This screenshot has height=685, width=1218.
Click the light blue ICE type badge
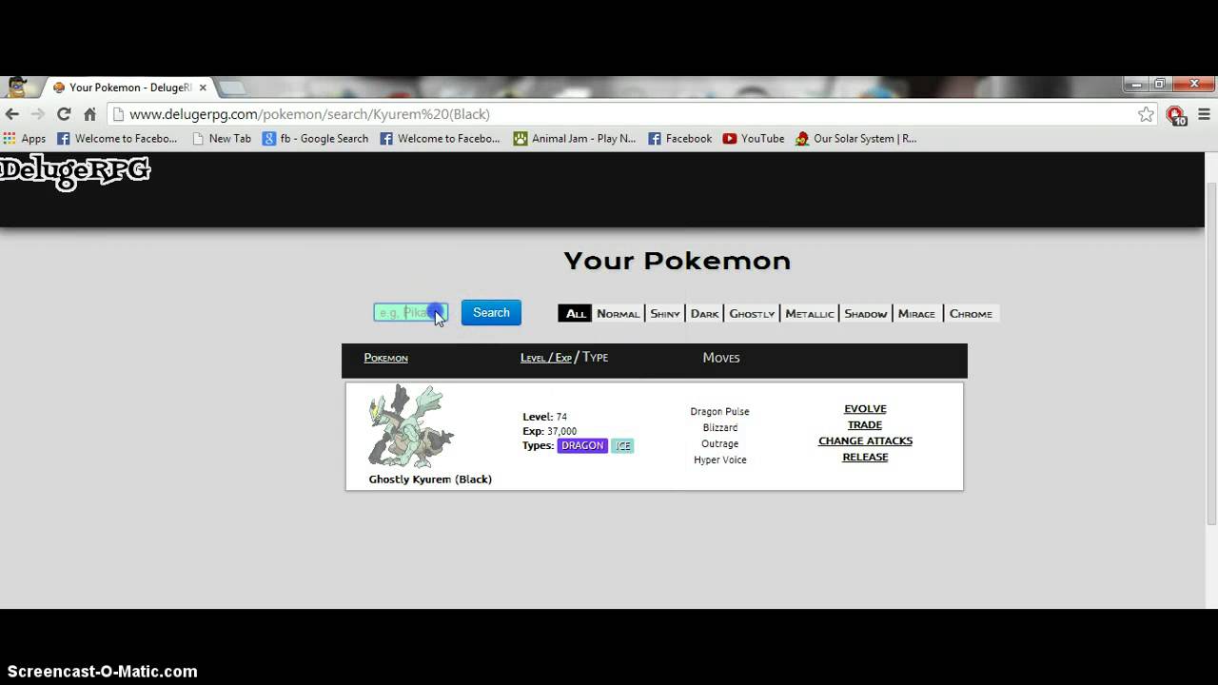(x=622, y=445)
